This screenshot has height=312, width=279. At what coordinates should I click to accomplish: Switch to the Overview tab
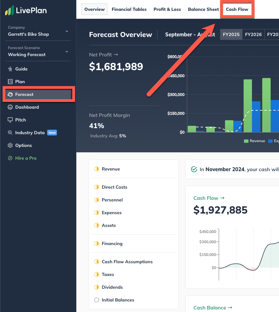click(x=94, y=9)
